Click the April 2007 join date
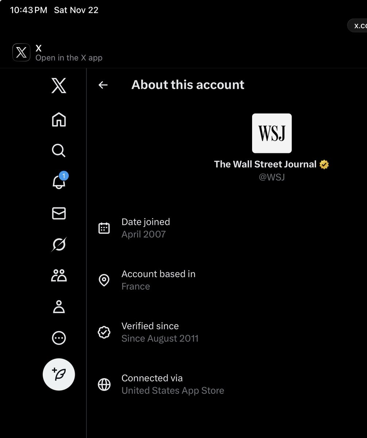Screen dimensions: 367x438 pos(144,234)
